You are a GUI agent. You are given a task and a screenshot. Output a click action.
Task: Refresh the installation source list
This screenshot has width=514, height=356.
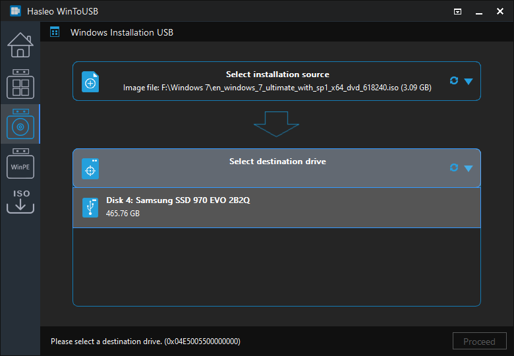(x=453, y=80)
